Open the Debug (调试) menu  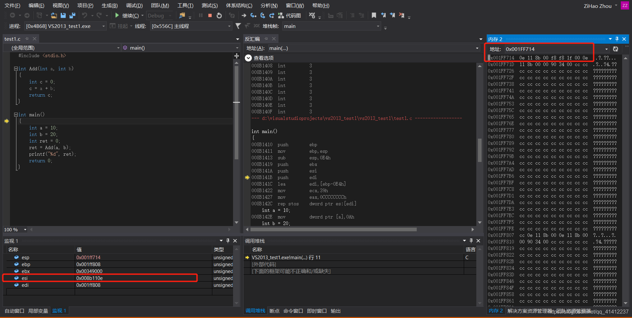coord(134,6)
